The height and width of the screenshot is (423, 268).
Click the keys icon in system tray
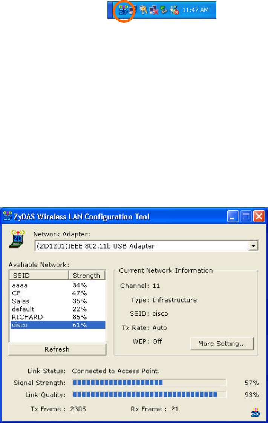[x=143, y=10]
